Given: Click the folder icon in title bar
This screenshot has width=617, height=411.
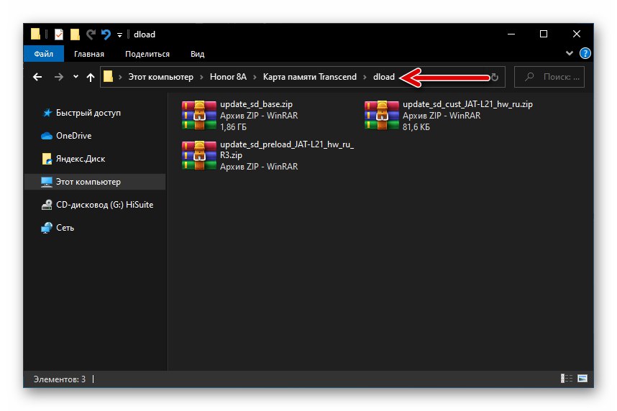Looking at the screenshot, I should 35,34.
